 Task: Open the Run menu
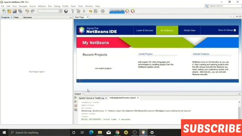tap(50, 6)
